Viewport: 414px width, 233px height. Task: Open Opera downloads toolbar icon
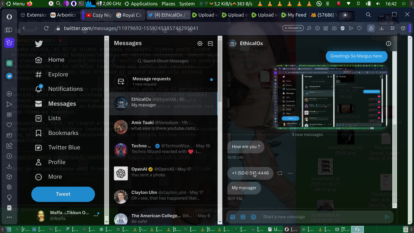click(382, 28)
